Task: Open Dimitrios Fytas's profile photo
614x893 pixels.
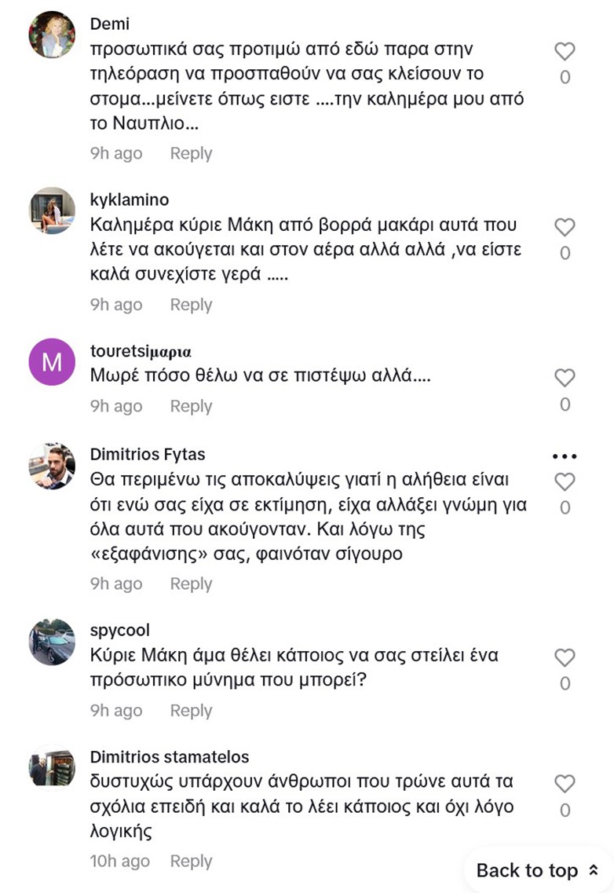Action: click(x=52, y=466)
